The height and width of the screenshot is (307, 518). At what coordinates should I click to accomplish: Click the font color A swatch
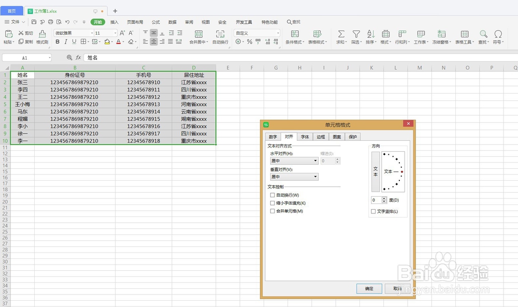(x=118, y=41)
